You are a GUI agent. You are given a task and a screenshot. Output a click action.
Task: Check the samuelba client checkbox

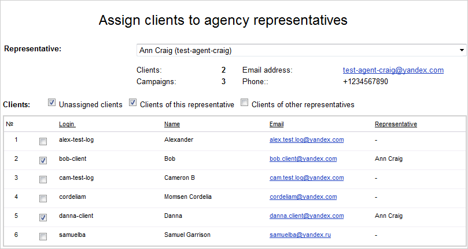point(43,236)
